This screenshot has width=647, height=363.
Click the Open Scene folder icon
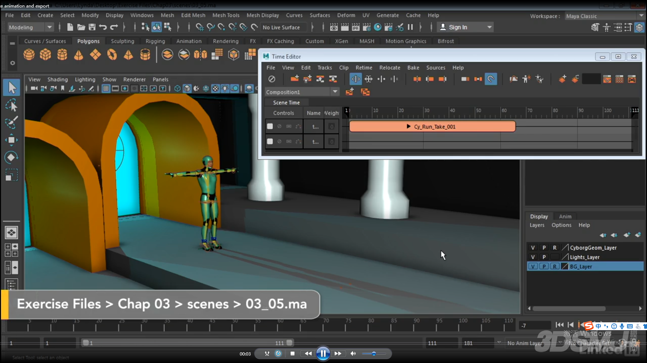(81, 27)
